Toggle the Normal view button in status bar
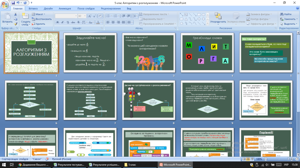Image resolution: width=300 pixels, height=168 pixels. (244, 159)
